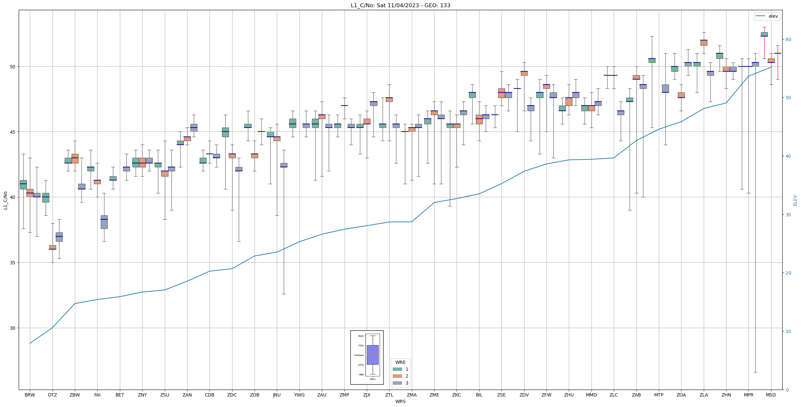The width and height of the screenshot is (801, 407).
Task: Click the x-axis label 'ZSU'
Action: coord(165,395)
